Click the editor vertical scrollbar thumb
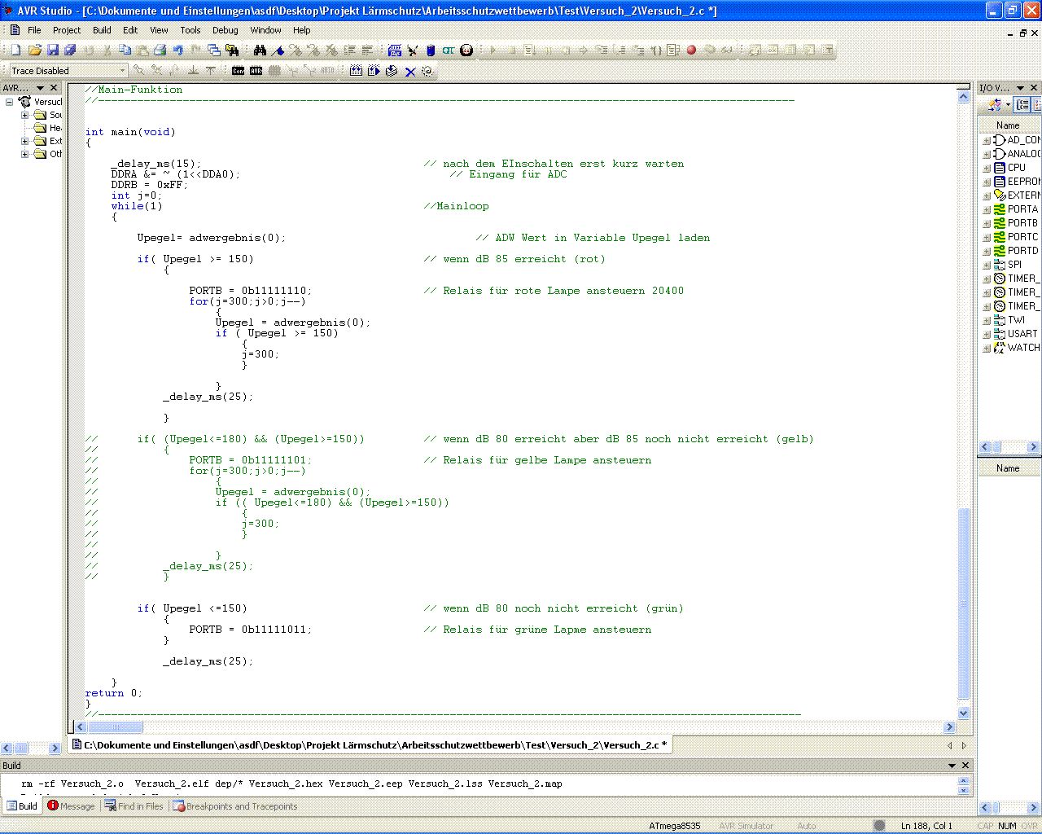The height and width of the screenshot is (834, 1042). pyautogui.click(x=964, y=603)
